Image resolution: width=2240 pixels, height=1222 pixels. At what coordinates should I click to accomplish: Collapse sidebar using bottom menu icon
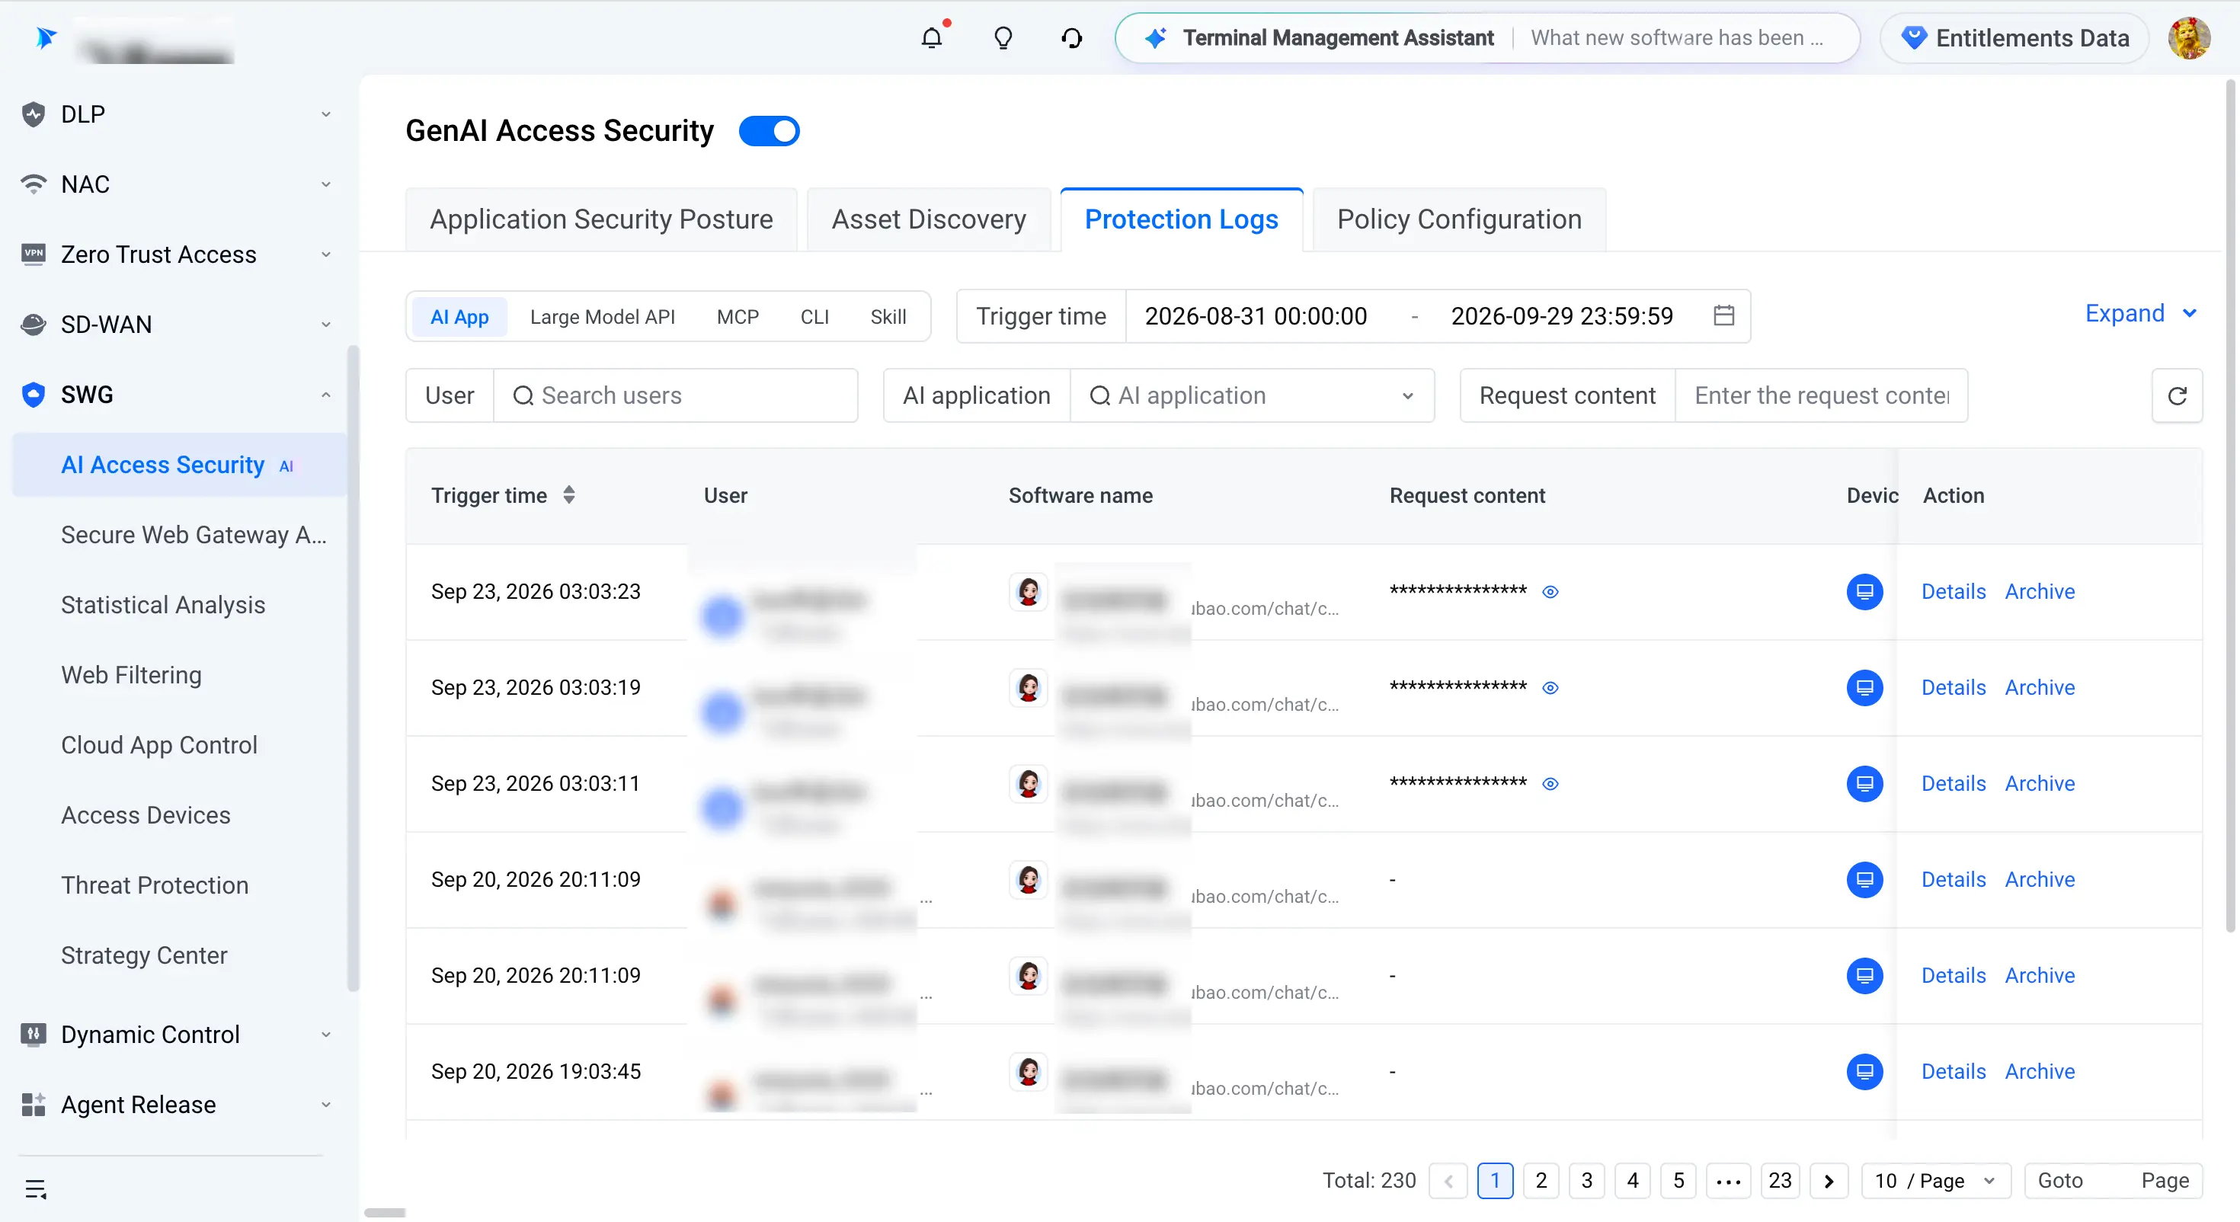click(x=36, y=1188)
